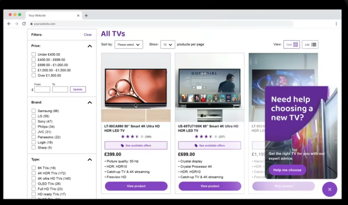
Task: Click the From price input field
Action: pos(42,90)
